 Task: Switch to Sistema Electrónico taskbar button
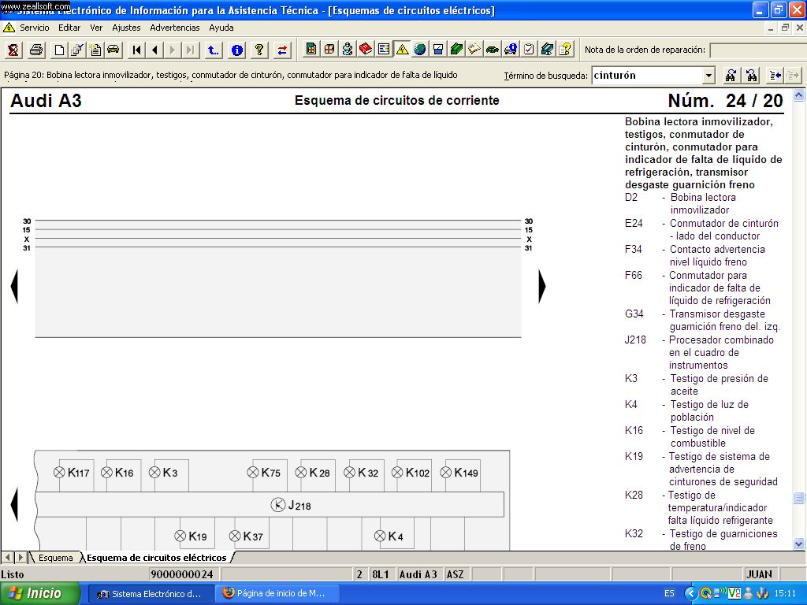pyautogui.click(x=150, y=594)
